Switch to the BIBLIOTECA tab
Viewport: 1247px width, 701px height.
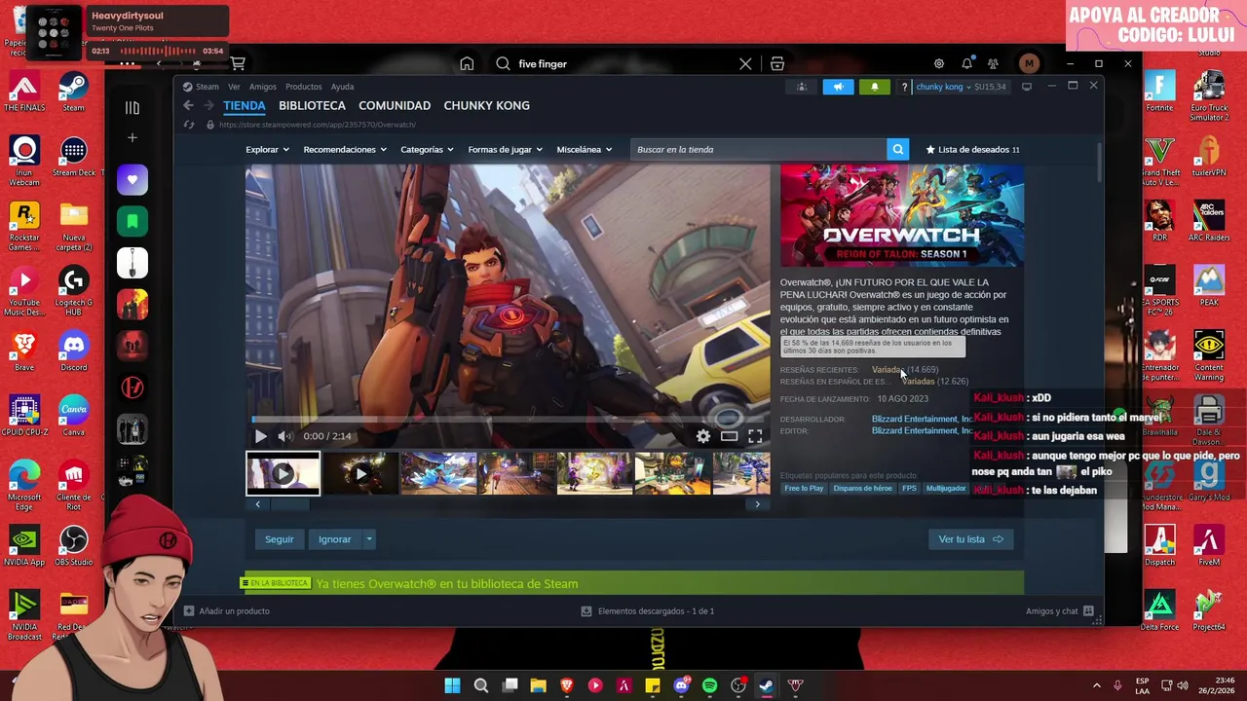[312, 105]
